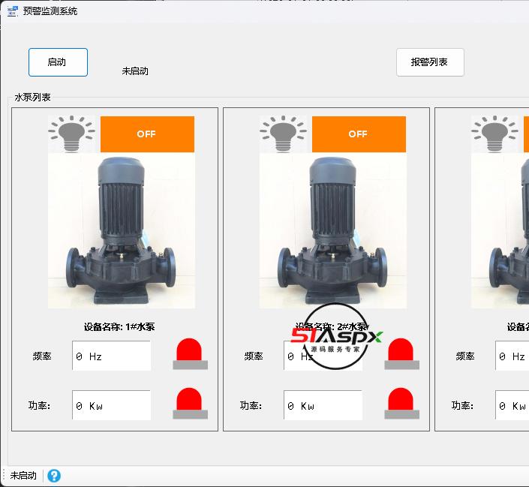This screenshot has width=529, height=487.
Task: Click the 1#水泵 power alarm light
Action: pos(190,403)
